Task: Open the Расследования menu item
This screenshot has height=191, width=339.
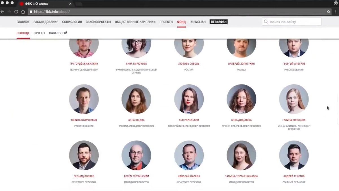Action: (x=46, y=22)
